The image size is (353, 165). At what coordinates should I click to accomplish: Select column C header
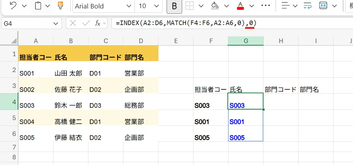(106, 41)
